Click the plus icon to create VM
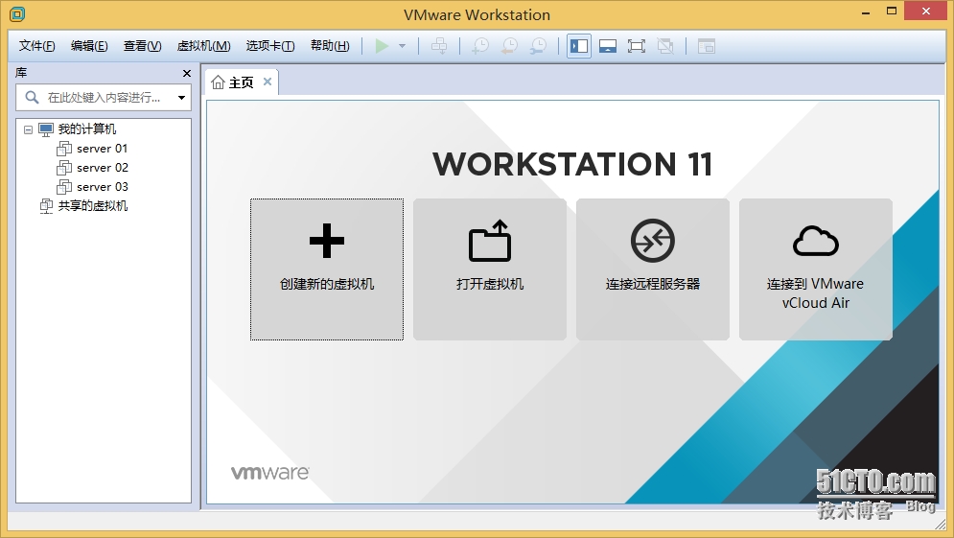The width and height of the screenshot is (954, 538). pyautogui.click(x=327, y=241)
